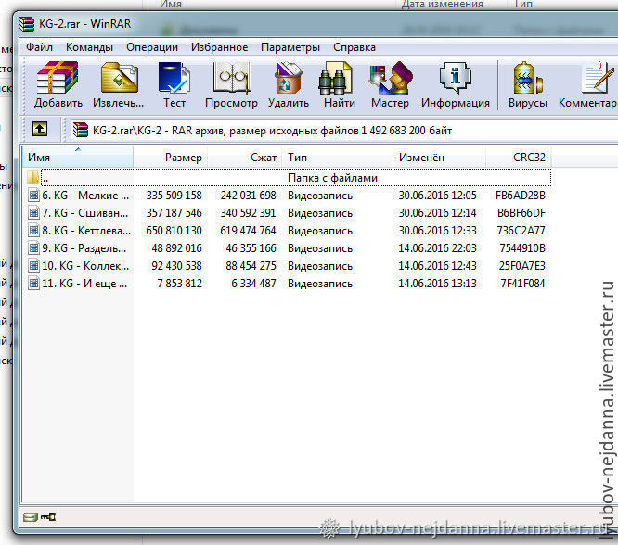Click the disk drive icon in status bar
This screenshot has height=545, width=618.
[31, 516]
